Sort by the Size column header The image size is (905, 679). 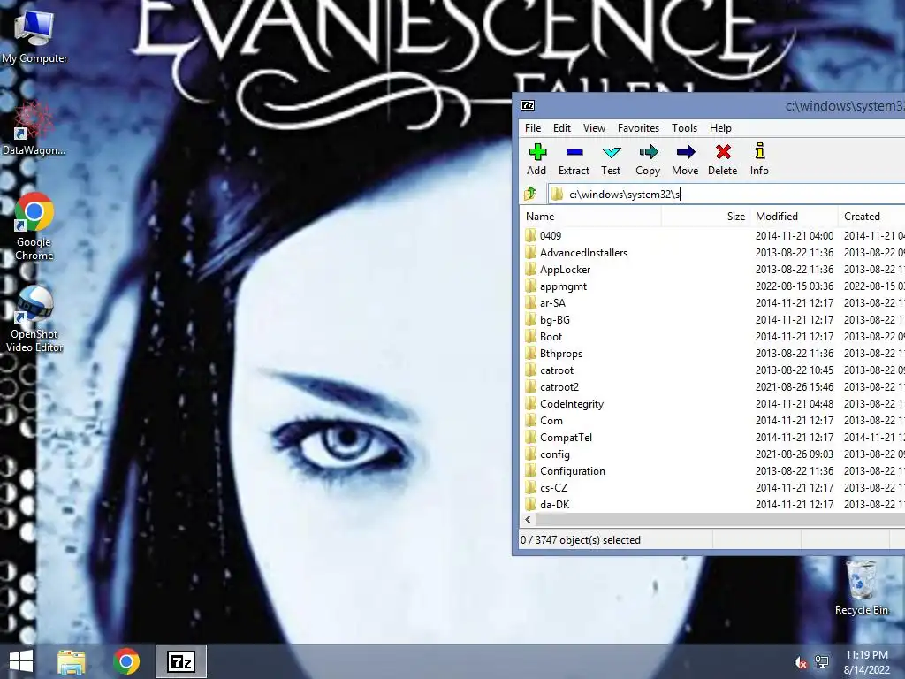pyautogui.click(x=706, y=217)
